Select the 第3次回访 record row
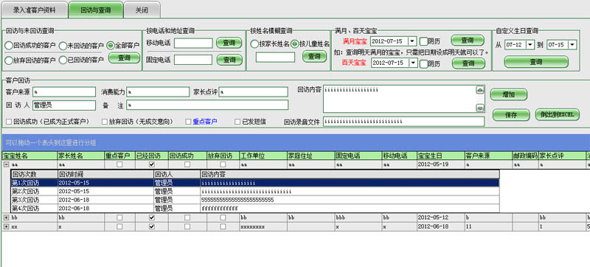The width and height of the screenshot is (590, 267). tap(255, 200)
